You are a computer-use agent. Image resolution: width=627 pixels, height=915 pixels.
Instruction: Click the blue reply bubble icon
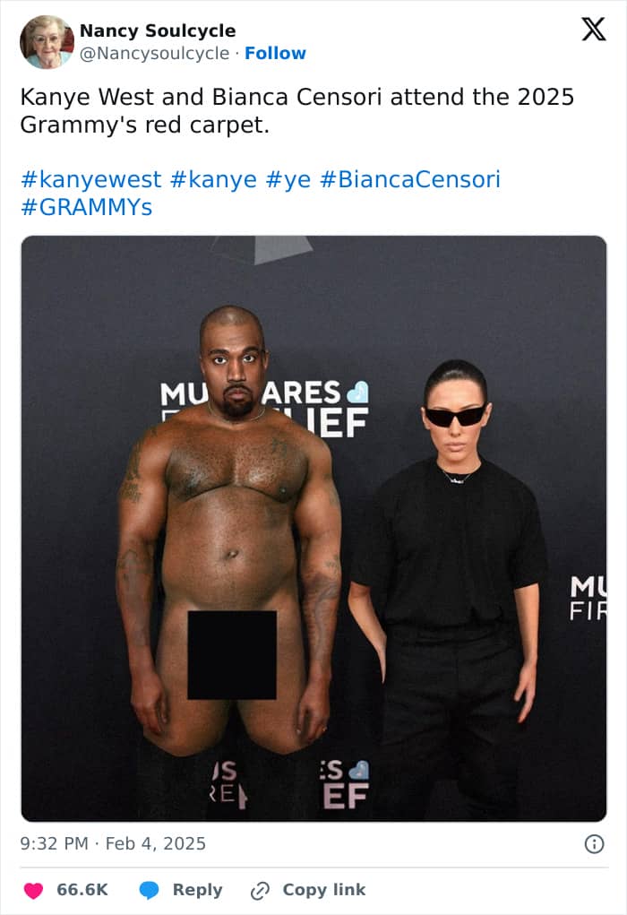click(149, 891)
